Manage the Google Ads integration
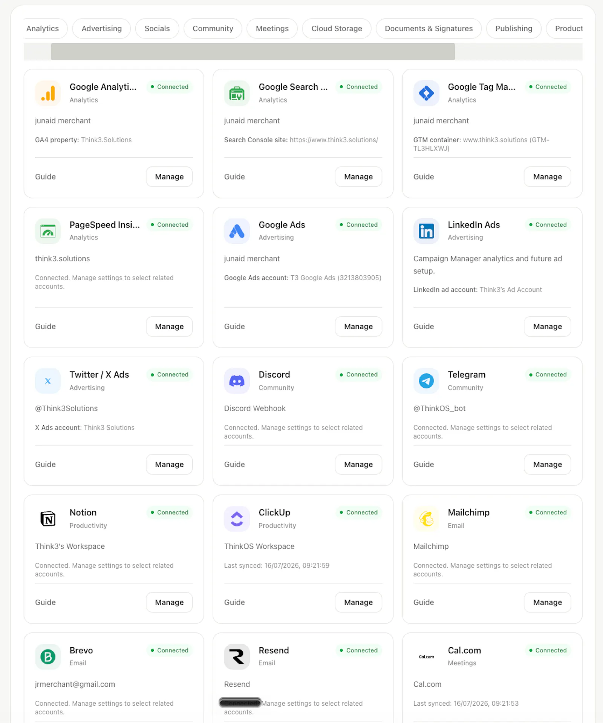Image resolution: width=603 pixels, height=723 pixels. [358, 326]
